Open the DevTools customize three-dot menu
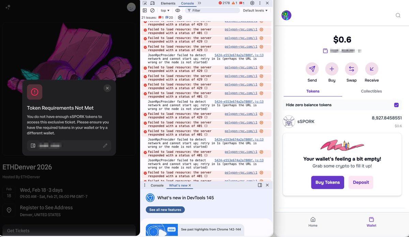409x237 pixels. (260, 3)
